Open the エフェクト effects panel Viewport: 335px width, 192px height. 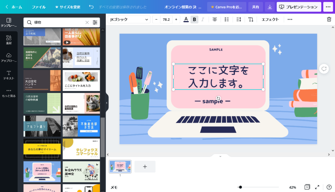pyautogui.click(x=270, y=19)
